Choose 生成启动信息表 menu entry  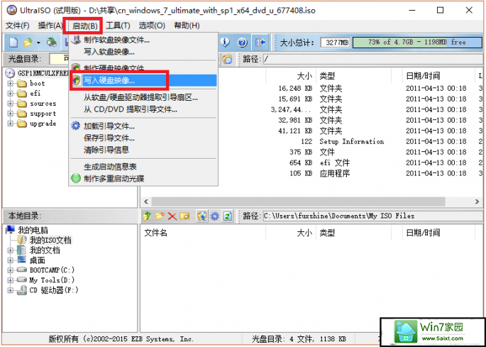(143, 167)
